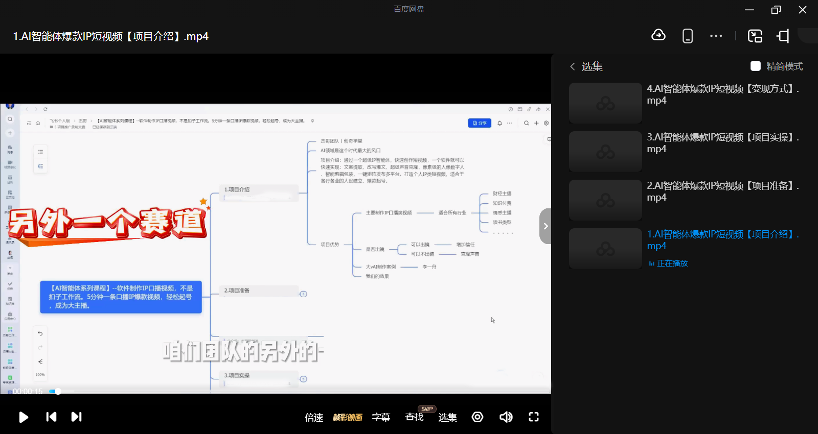818x434 pixels.
Task: Collapse playlist using side arrow handle
Action: (x=546, y=226)
